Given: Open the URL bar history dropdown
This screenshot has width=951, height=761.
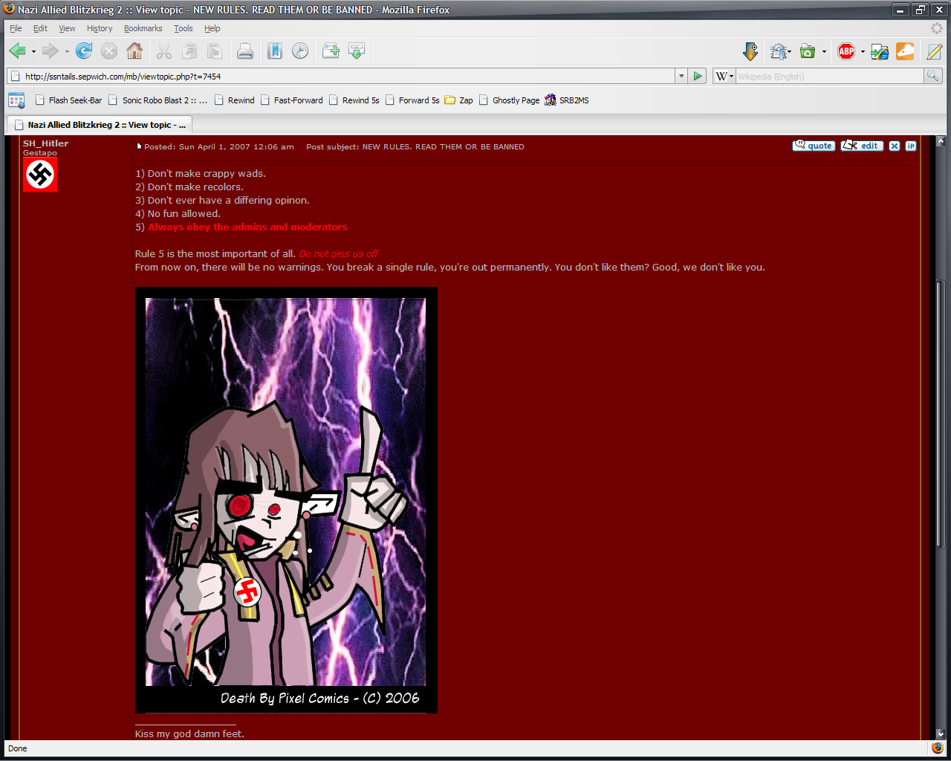Looking at the screenshot, I should point(681,76).
